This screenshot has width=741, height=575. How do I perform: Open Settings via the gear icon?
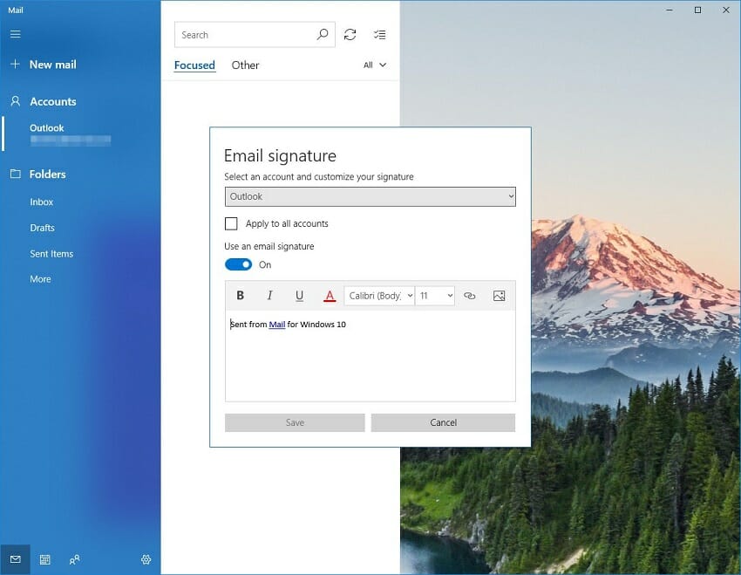point(146,559)
